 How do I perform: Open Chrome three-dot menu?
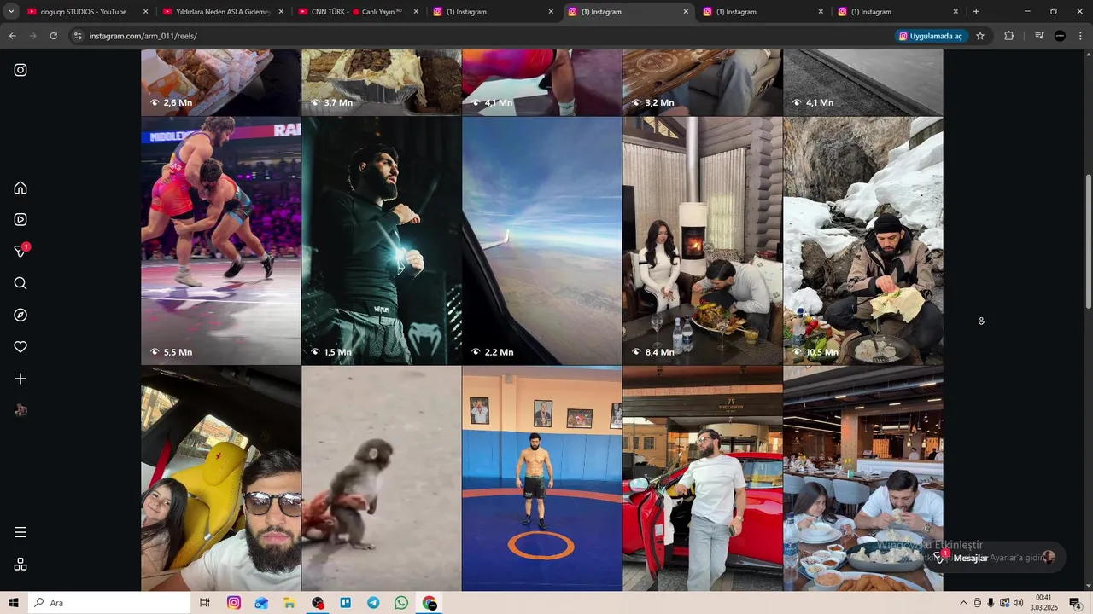pos(1080,36)
